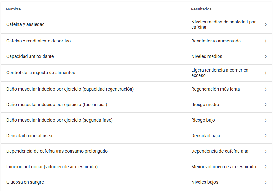Click arrow beside Regeneración más lenta
The height and width of the screenshot is (191, 276).
tap(266, 89)
